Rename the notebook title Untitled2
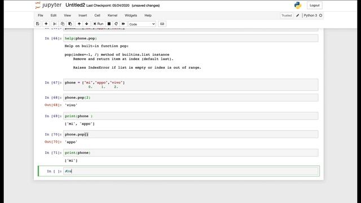The width and height of the screenshot is (361, 203). pyautogui.click(x=75, y=5)
